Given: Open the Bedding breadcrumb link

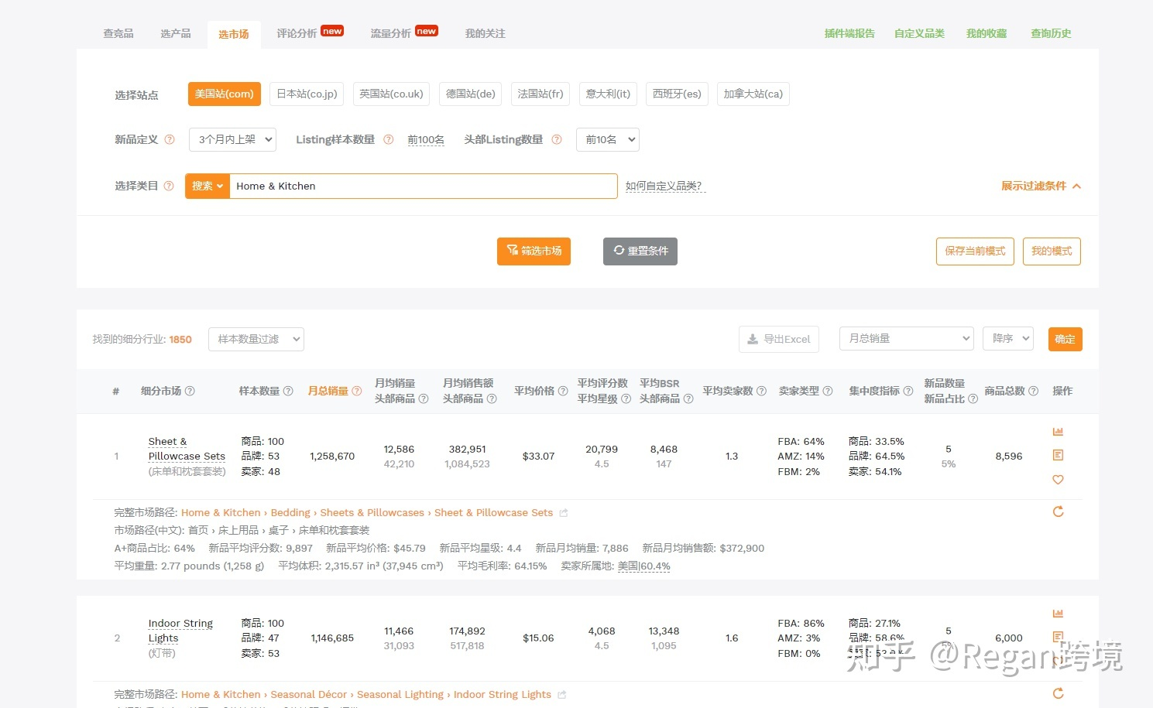Looking at the screenshot, I should [290, 512].
